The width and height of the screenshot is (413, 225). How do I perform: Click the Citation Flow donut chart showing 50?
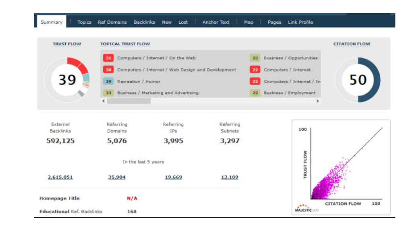[358, 80]
